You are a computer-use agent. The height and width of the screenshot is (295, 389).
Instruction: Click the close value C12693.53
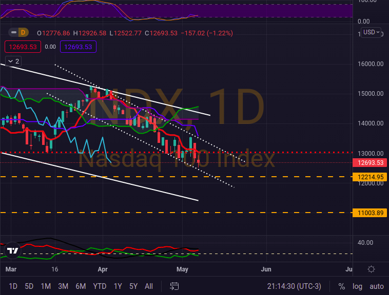(x=161, y=33)
